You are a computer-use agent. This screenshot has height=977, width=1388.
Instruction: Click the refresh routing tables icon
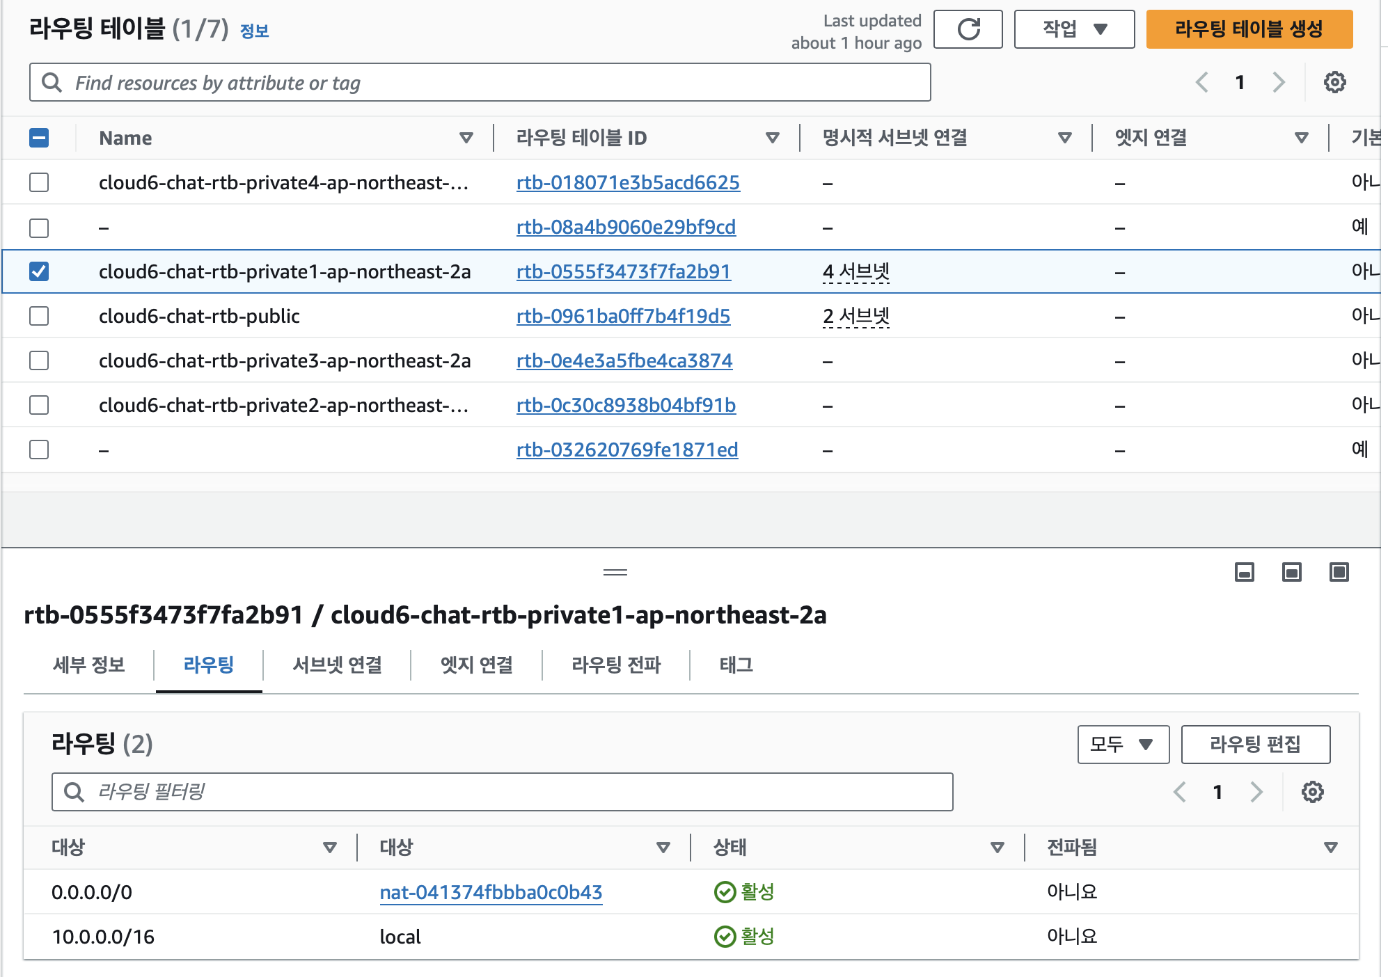pyautogui.click(x=968, y=29)
